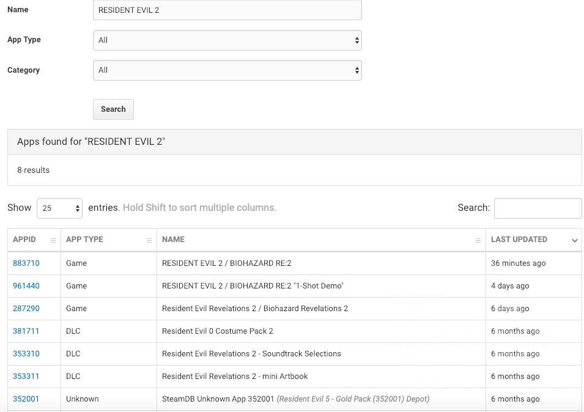
Task: Sort the table by NAME header
Action: 174,240
